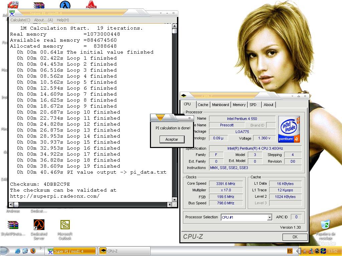Click the PI calculation dialog close box
Screen dimensions: 342x256
tap(190, 118)
